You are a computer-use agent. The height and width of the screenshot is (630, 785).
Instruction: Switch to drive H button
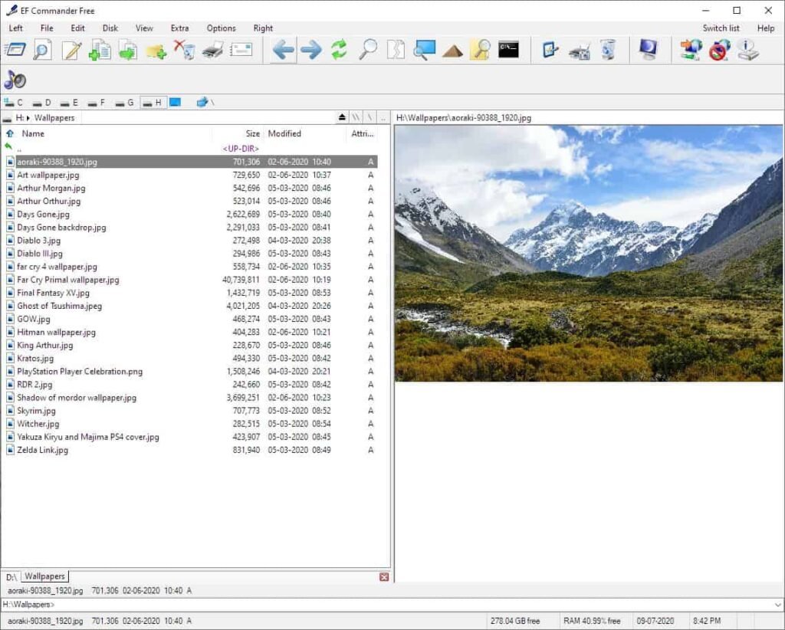[153, 103]
